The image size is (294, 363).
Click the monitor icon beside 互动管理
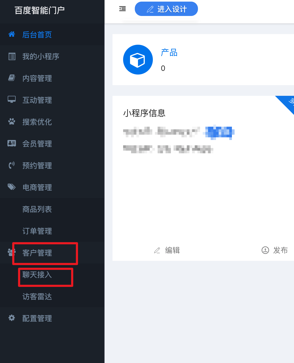tap(12, 99)
